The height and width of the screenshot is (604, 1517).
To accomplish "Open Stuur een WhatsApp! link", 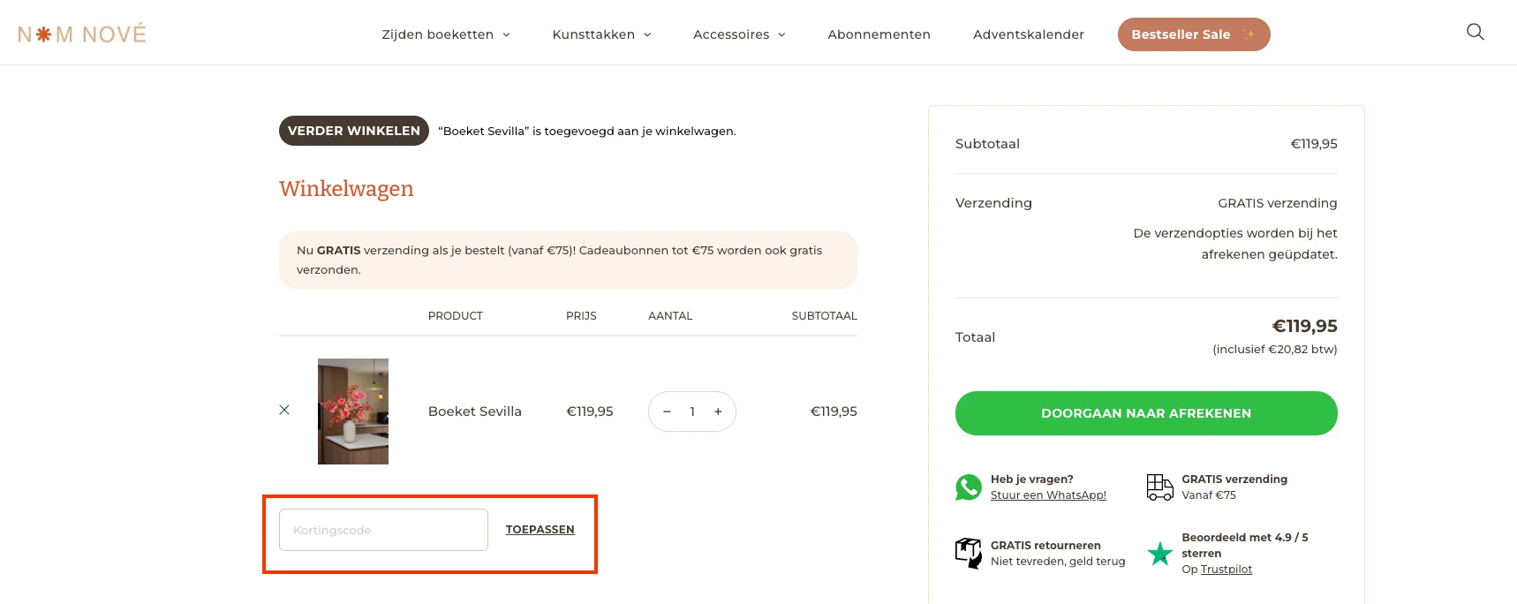I will click(1048, 495).
